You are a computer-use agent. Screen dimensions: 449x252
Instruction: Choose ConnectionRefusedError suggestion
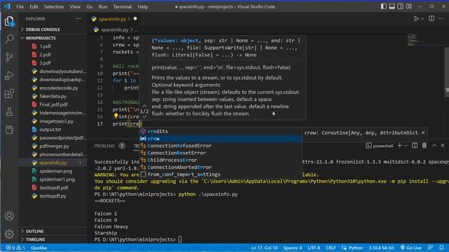(x=220, y=146)
